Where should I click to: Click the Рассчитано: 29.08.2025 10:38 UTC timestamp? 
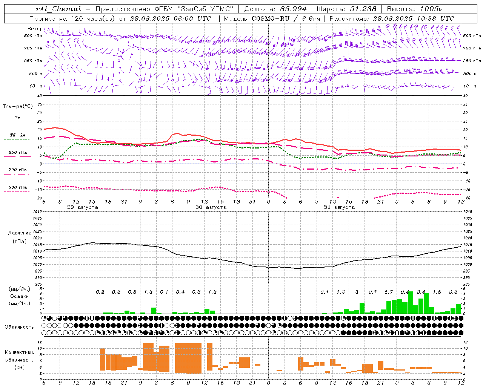point(392,18)
